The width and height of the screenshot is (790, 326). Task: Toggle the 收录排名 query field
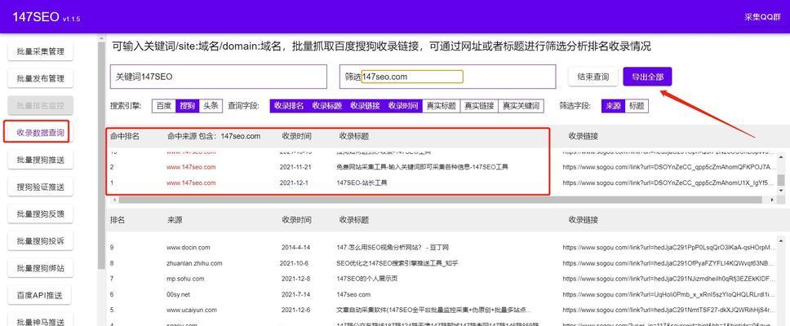point(289,106)
